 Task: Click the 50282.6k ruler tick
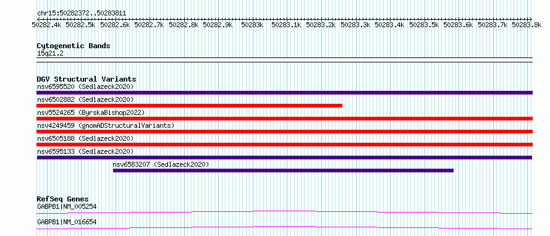point(116,25)
